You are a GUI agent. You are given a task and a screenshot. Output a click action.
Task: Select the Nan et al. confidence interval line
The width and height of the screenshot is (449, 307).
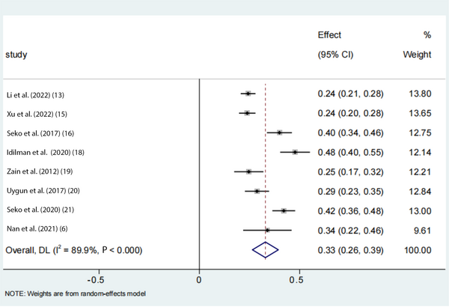pos(267,230)
